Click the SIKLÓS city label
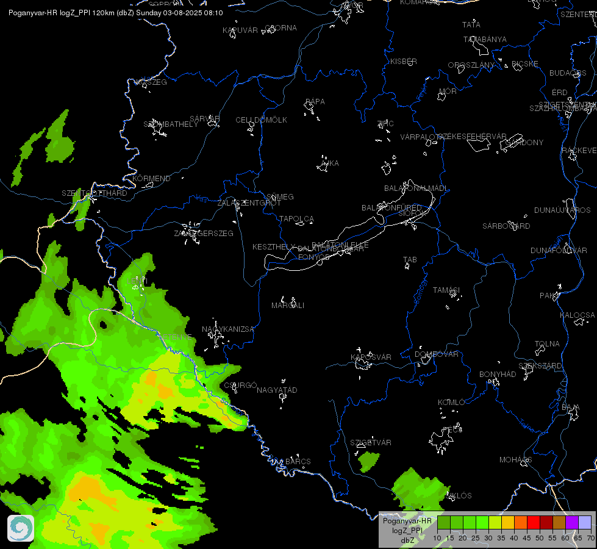Image resolution: width=597 pixels, height=549 pixels. pyautogui.click(x=458, y=496)
